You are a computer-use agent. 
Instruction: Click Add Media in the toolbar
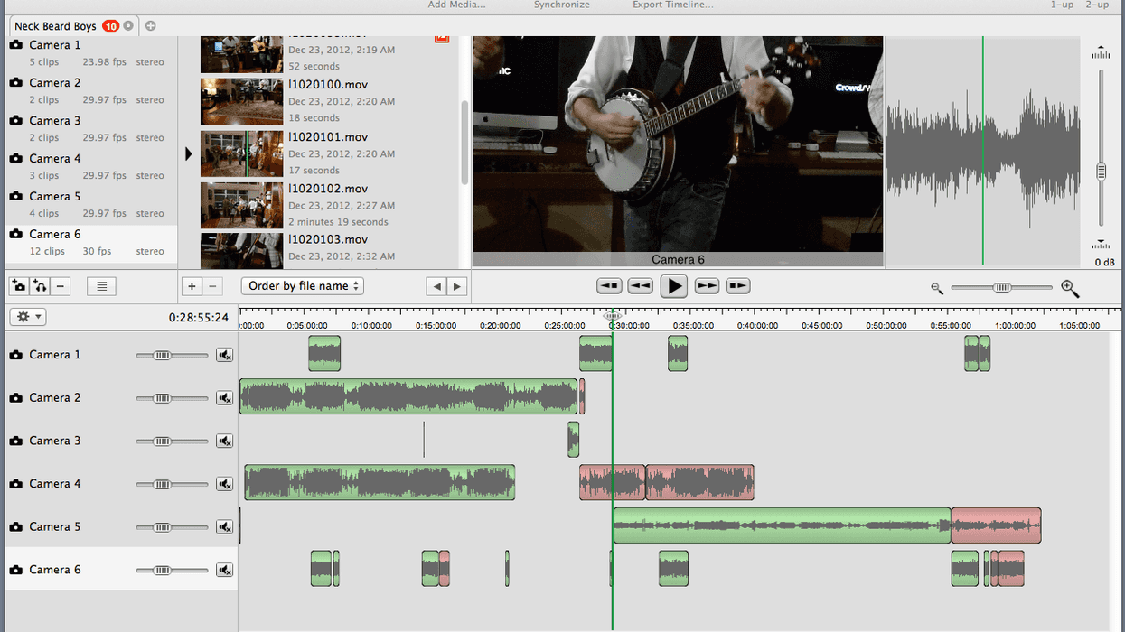coord(456,5)
